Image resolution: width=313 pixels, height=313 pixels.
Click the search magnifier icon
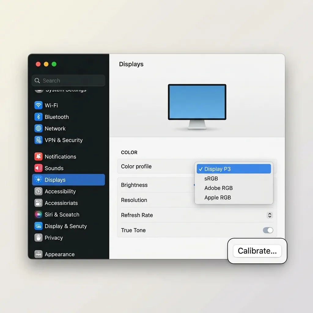[37, 80]
